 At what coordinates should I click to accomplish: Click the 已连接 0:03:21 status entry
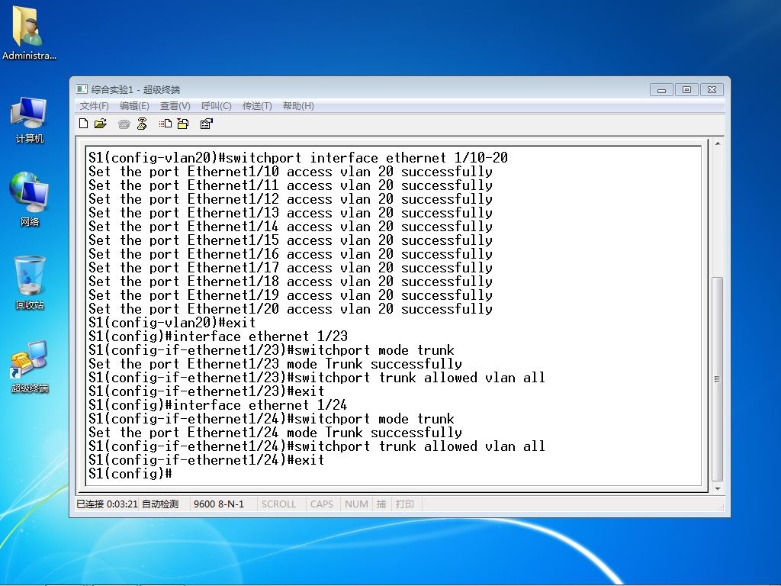tap(107, 504)
